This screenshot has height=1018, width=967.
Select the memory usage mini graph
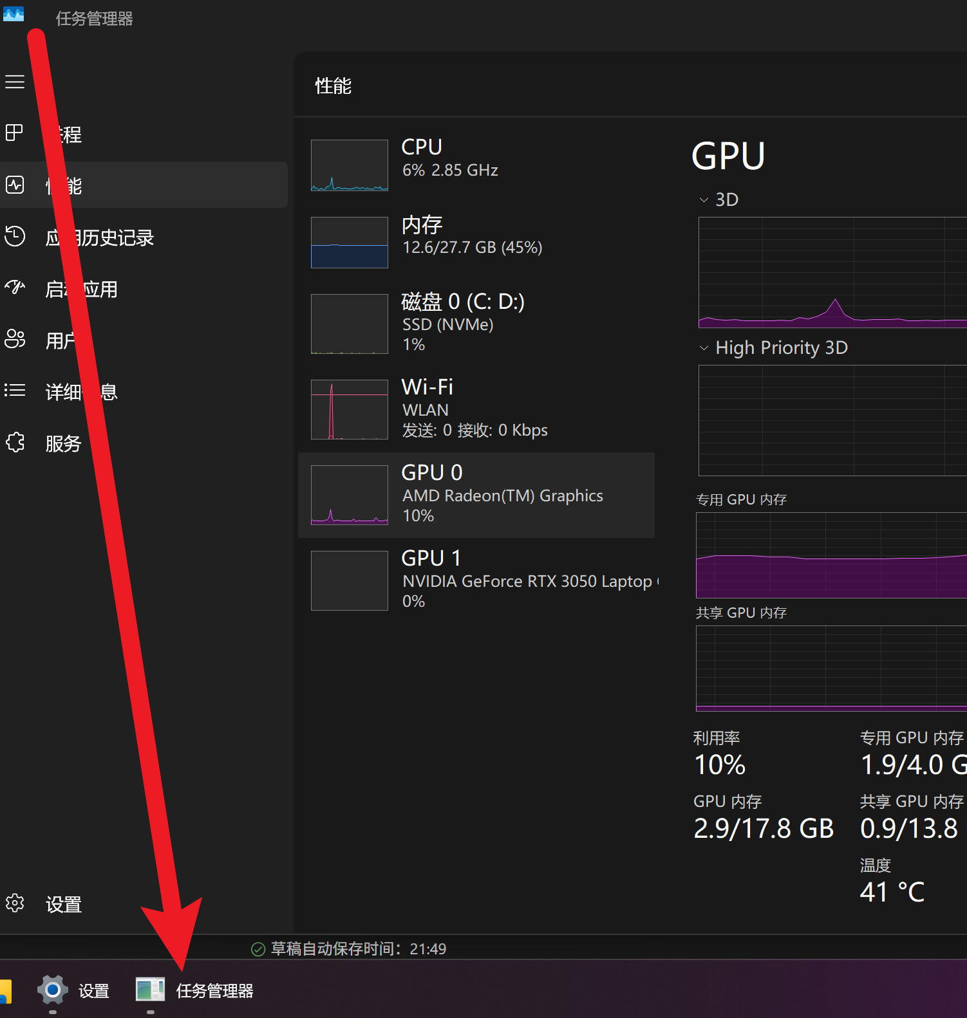coord(350,243)
